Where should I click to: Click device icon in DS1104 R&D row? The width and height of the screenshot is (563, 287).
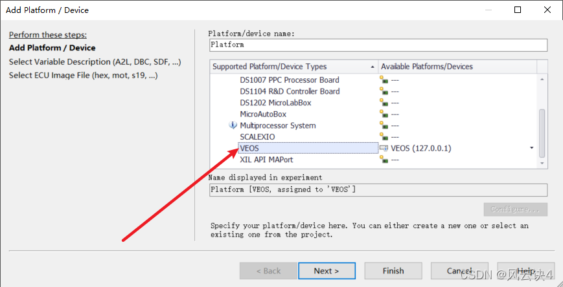pyautogui.click(x=384, y=91)
